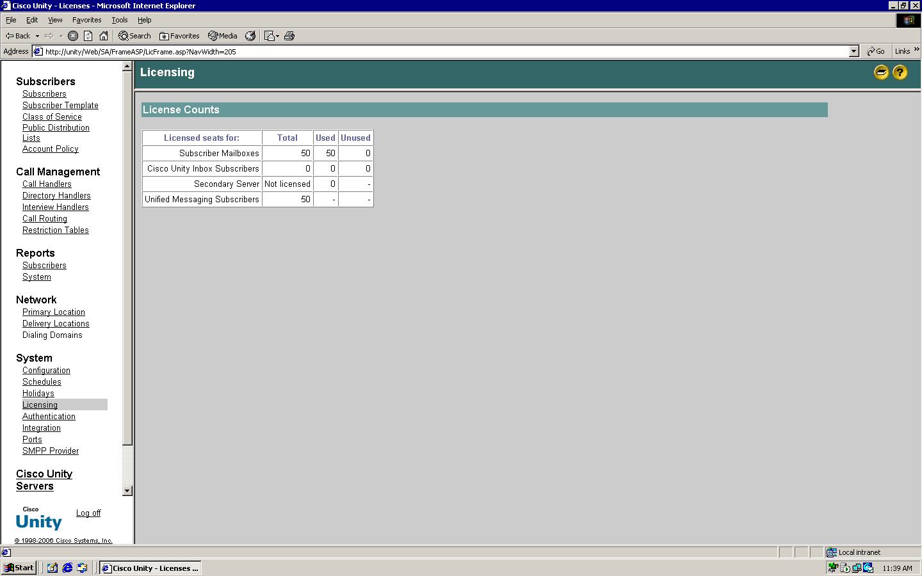Image resolution: width=922 pixels, height=576 pixels.
Task: Open the Account Policy page
Action: click(x=51, y=148)
